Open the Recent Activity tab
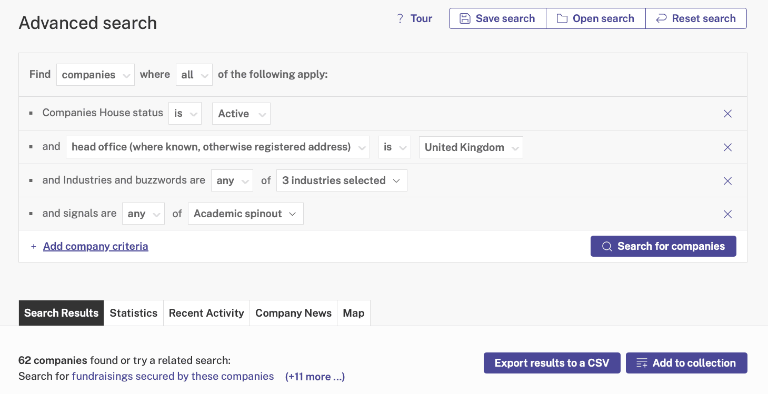Viewport: 768px width, 394px height. 206,313
